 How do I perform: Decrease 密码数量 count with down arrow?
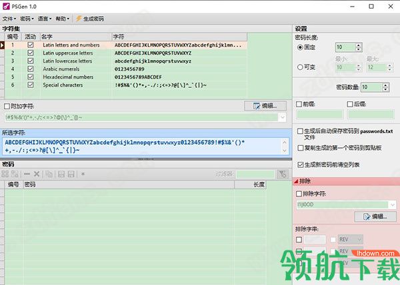(x=385, y=89)
